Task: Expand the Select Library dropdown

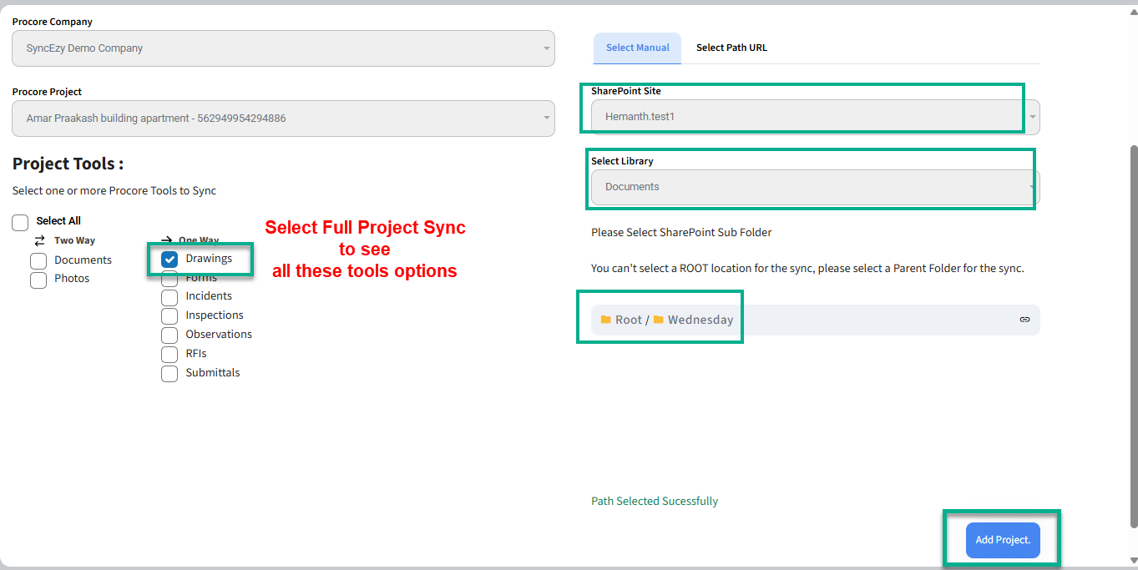Action: (x=814, y=187)
